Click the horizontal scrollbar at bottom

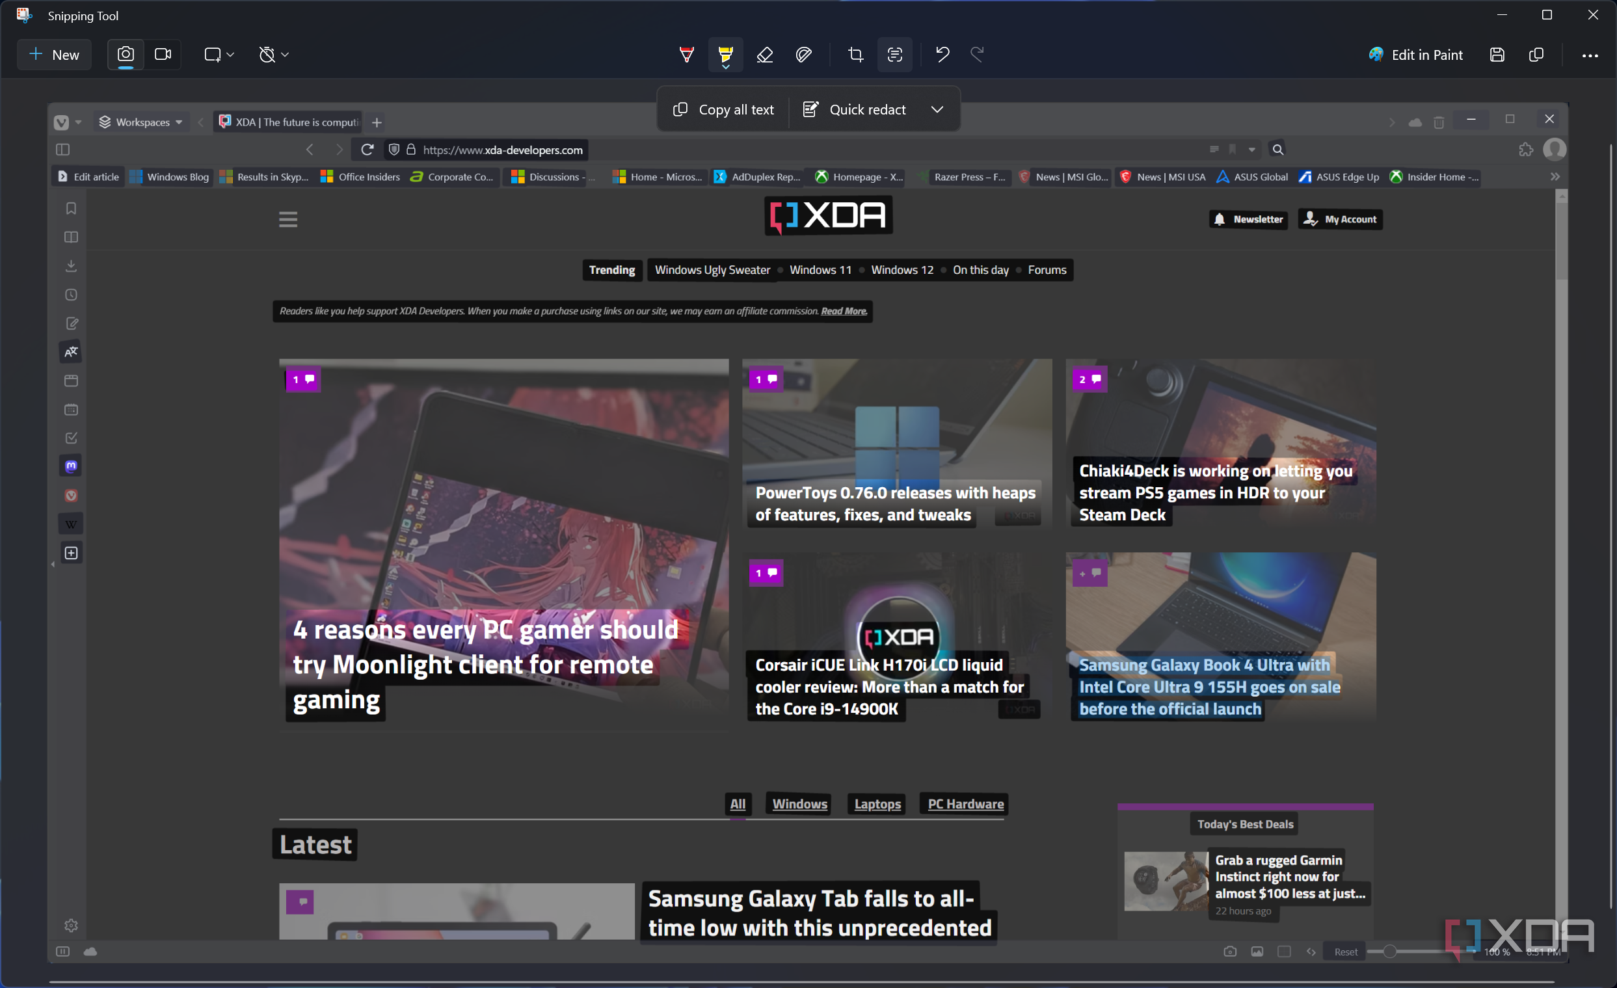coord(801,981)
